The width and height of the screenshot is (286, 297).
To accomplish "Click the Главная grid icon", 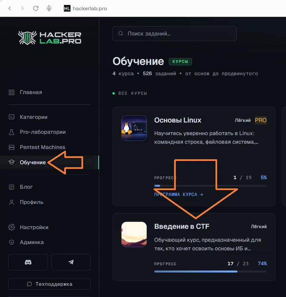I will (12, 92).
